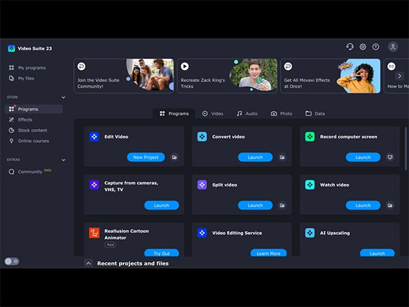Viewport: 409px width, 307px height.
Task: Open support headset icon in header
Action: click(x=350, y=47)
